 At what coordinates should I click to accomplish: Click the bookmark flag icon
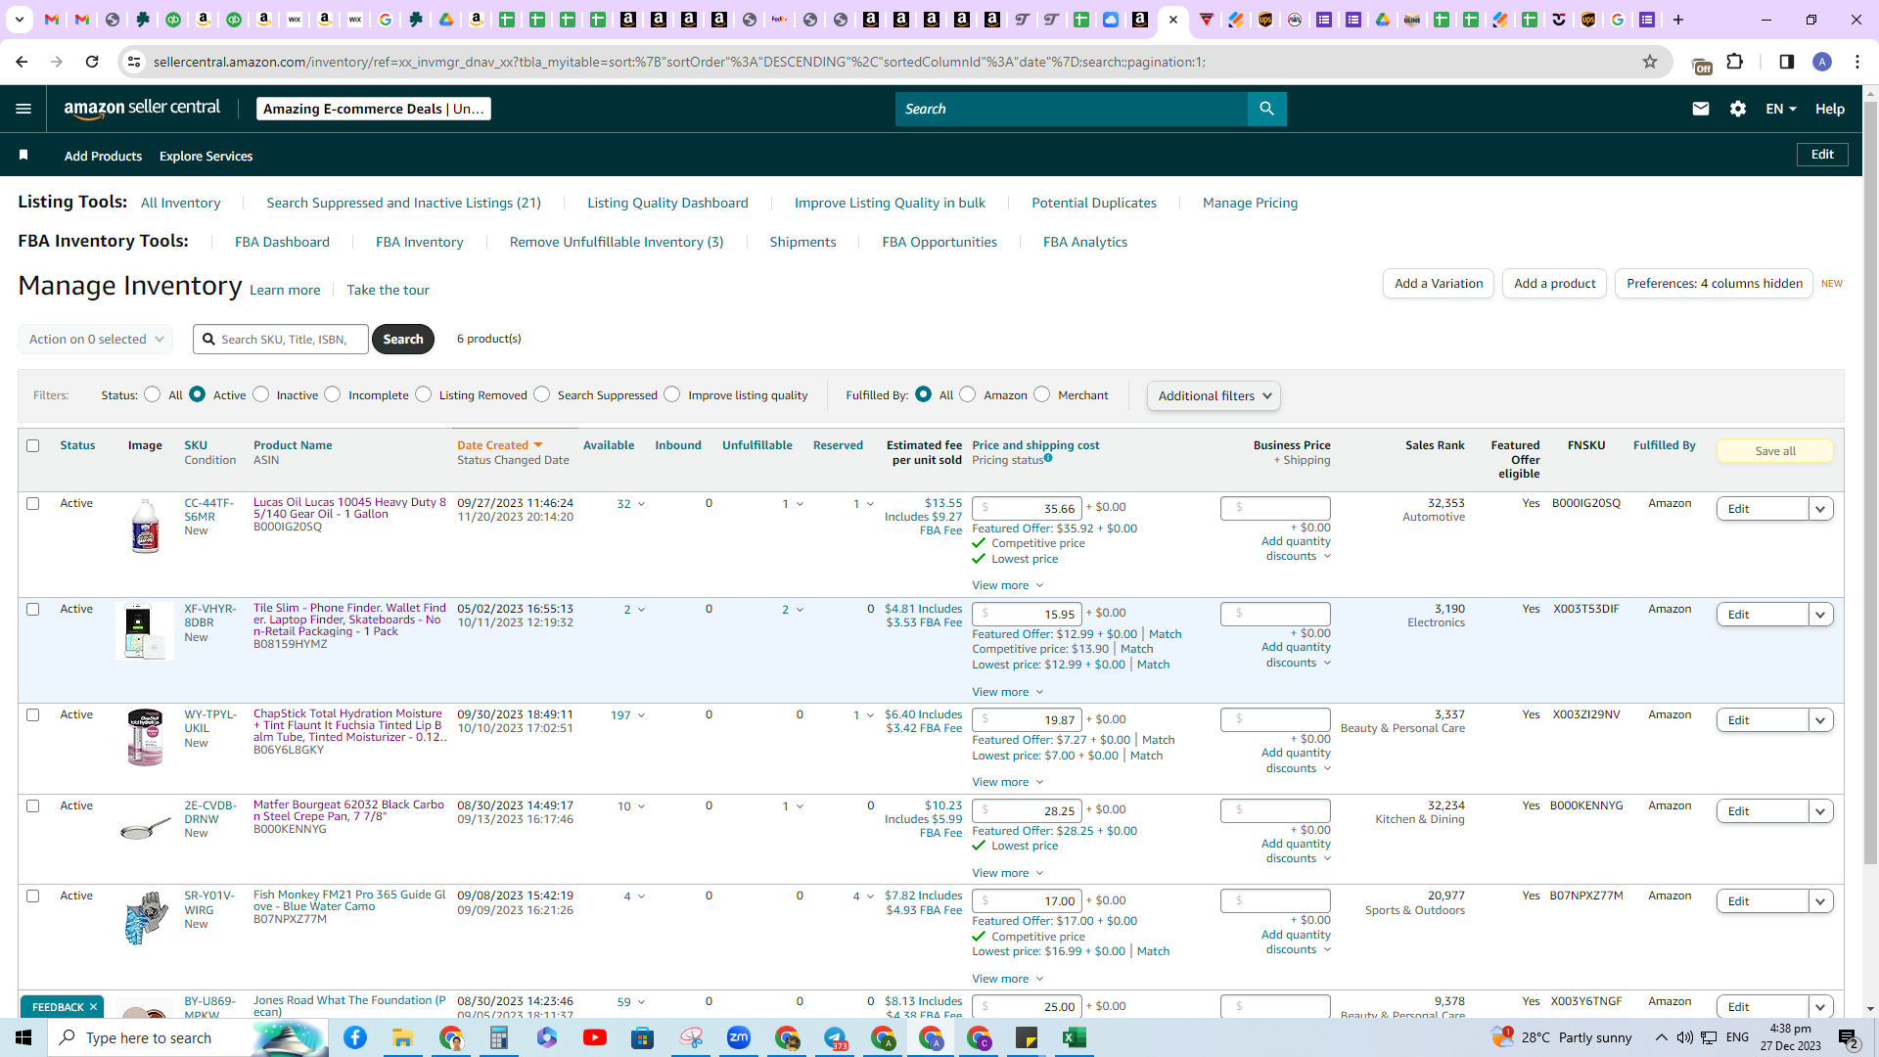[x=23, y=155]
